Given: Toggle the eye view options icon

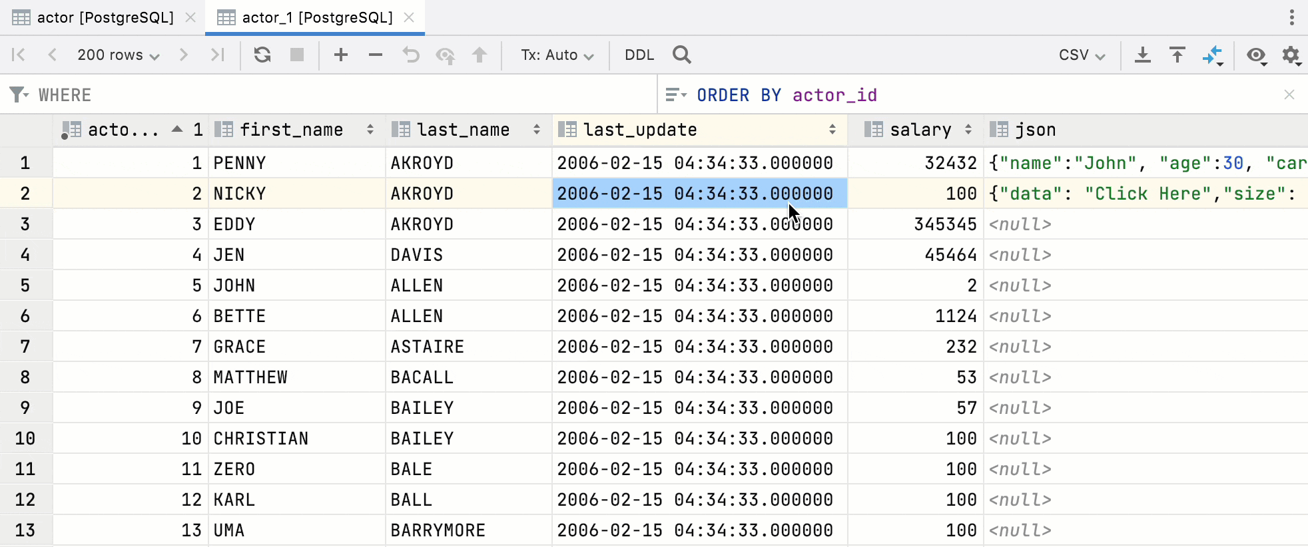Looking at the screenshot, I should tap(1257, 55).
